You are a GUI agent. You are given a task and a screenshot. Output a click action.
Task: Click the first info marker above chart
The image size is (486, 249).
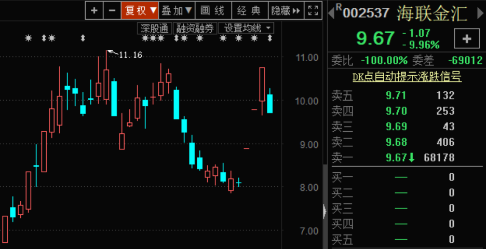click(x=29, y=38)
